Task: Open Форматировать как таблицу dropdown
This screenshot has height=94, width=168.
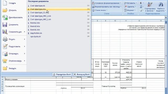Action: coord(107,7)
